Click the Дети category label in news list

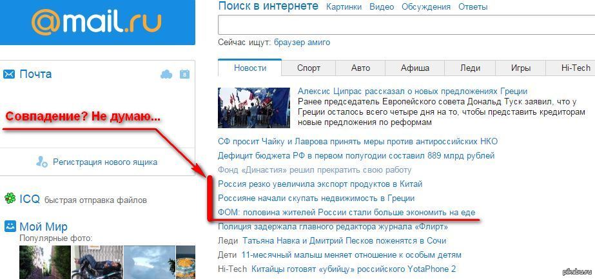coord(228,255)
